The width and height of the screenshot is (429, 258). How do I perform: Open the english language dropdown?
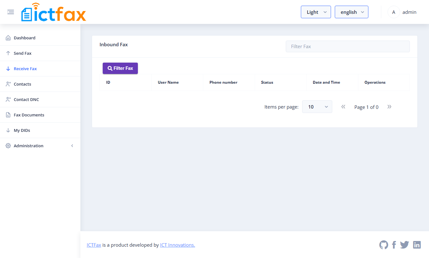(x=351, y=12)
